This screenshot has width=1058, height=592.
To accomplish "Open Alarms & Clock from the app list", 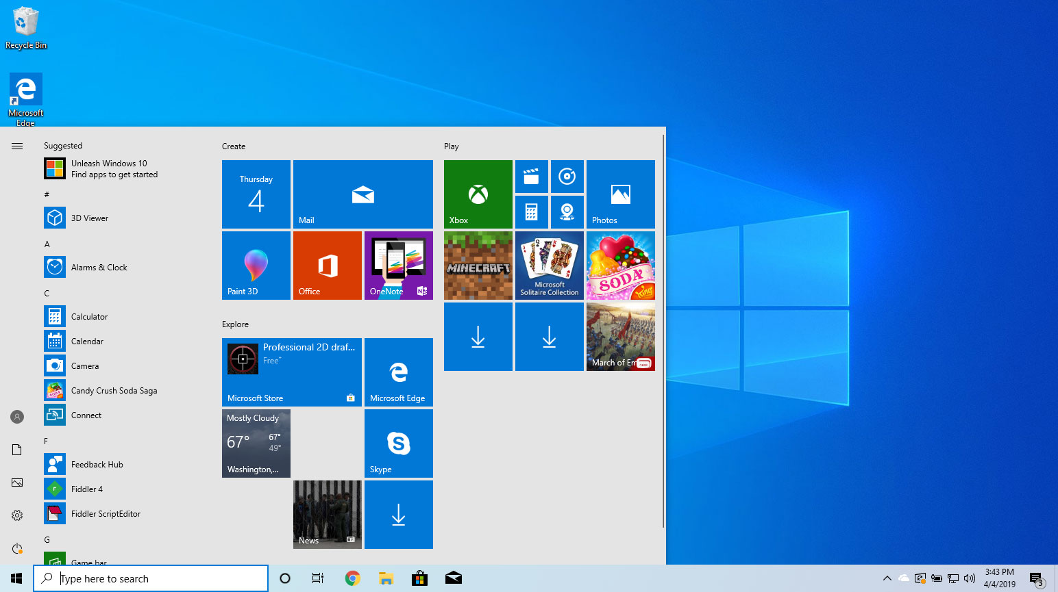I will coord(99,267).
